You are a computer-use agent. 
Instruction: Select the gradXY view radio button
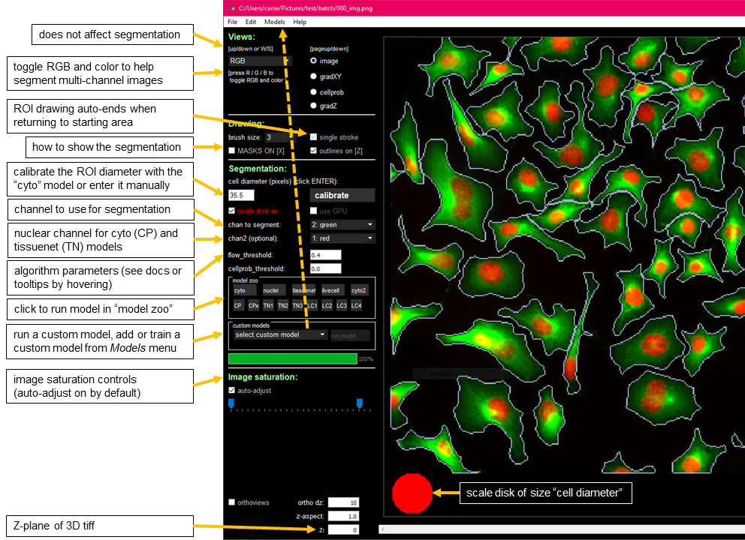point(314,76)
